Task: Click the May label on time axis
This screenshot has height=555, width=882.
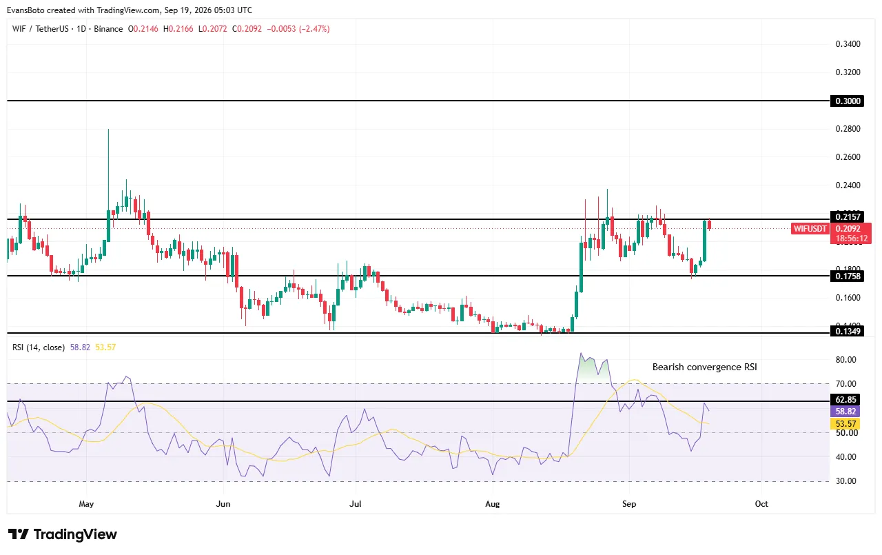Action: [x=86, y=504]
